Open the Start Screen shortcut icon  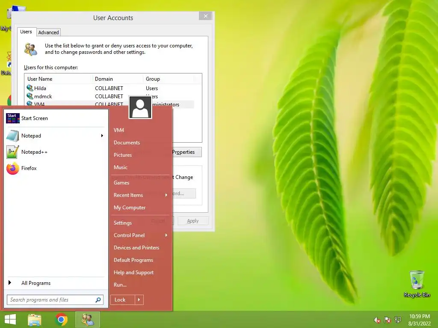pos(12,118)
